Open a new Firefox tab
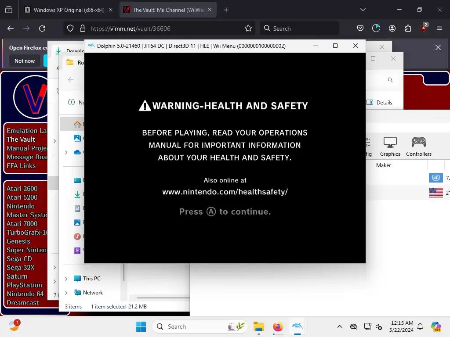This screenshot has height=337, width=450. click(226, 10)
